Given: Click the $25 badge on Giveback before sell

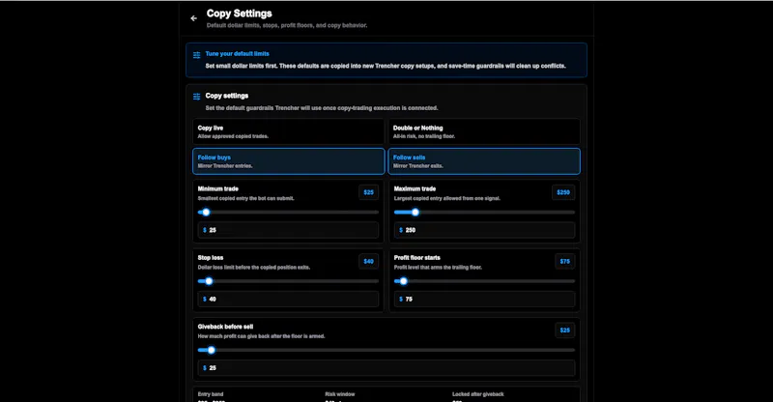Looking at the screenshot, I should click(565, 330).
